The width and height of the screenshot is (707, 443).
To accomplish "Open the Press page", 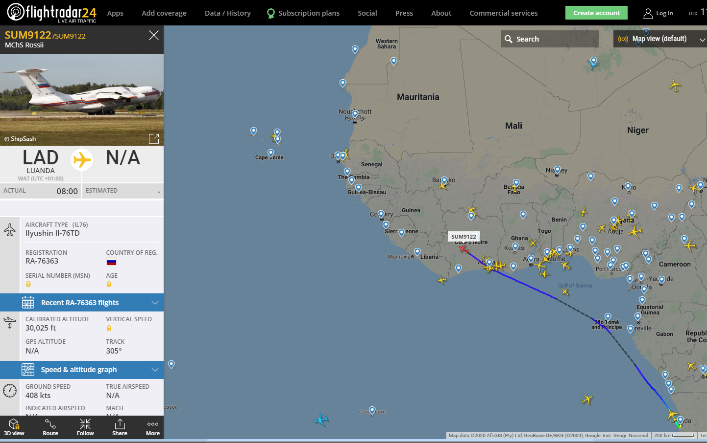I will tap(404, 13).
